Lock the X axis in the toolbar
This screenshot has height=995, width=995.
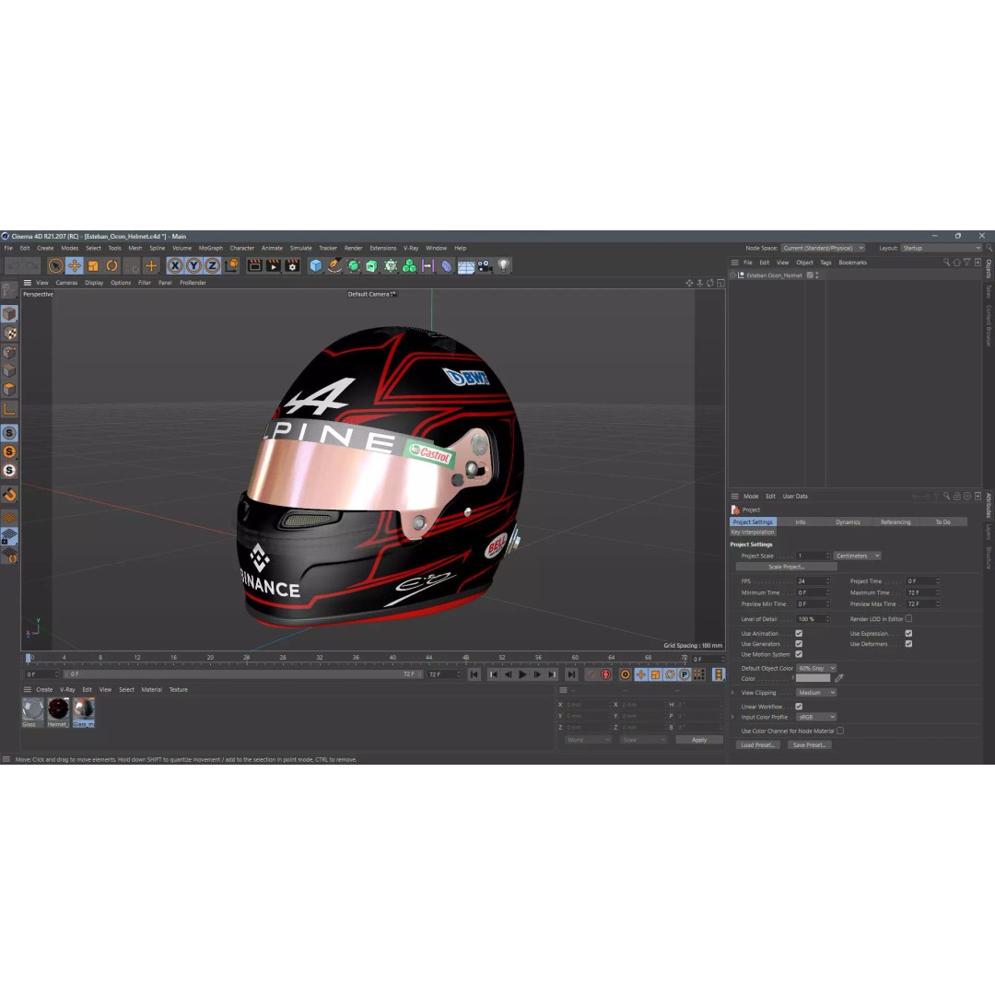(174, 266)
